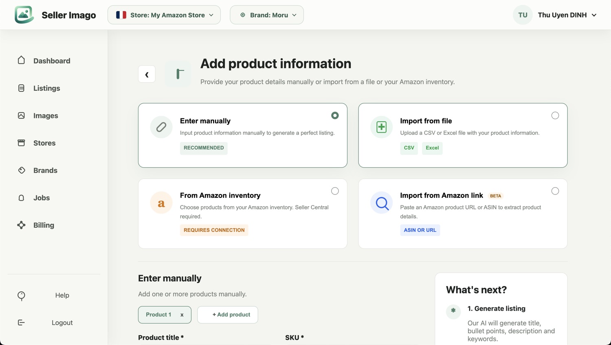Click the Excel file type badge
This screenshot has height=345, width=611.
click(432, 148)
